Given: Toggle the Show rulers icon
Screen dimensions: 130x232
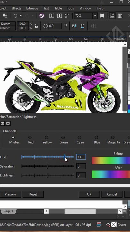Looking at the screenshot, I should [x=112, y=16].
